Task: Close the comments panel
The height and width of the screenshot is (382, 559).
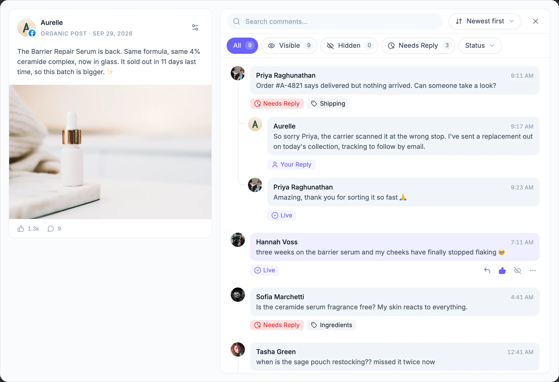Action: (x=536, y=21)
